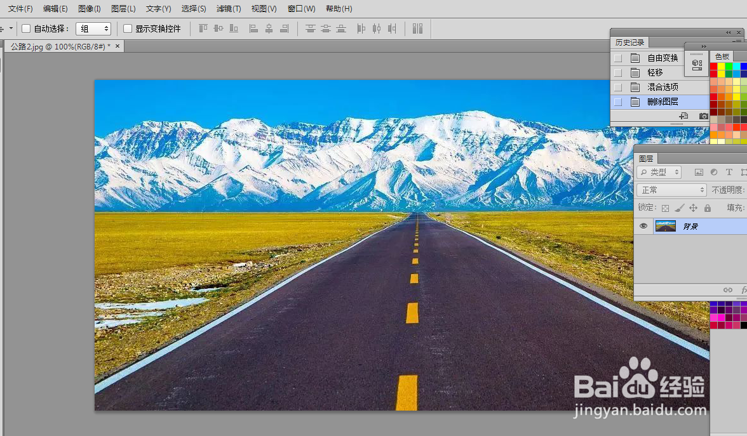Screen dimensions: 747x436
Task: Filter layers by adjustment layer icon
Action: tap(714, 173)
